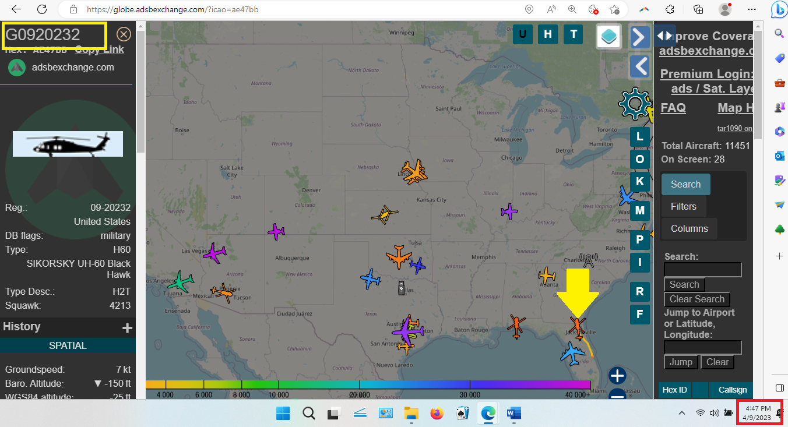Open Edge Collections icon

(698, 9)
